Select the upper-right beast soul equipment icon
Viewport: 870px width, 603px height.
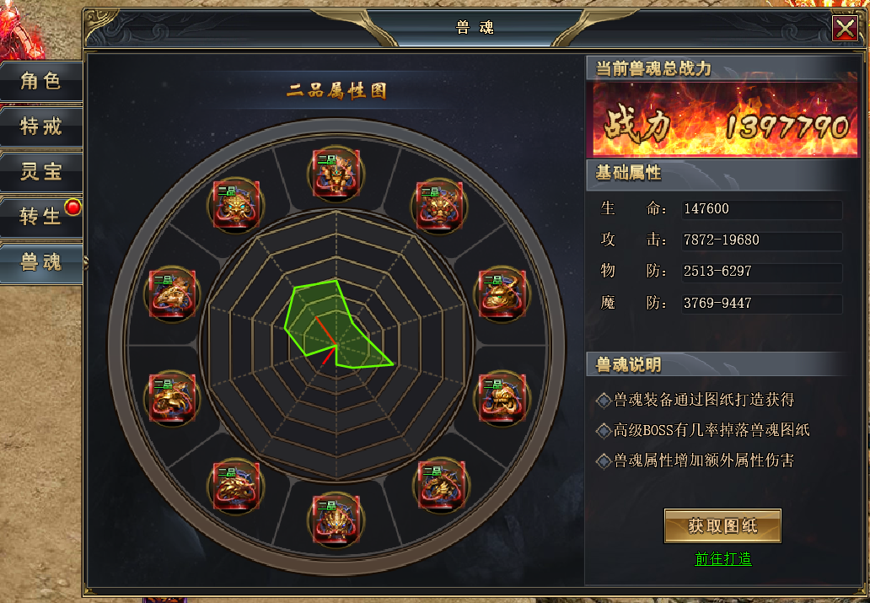click(439, 206)
